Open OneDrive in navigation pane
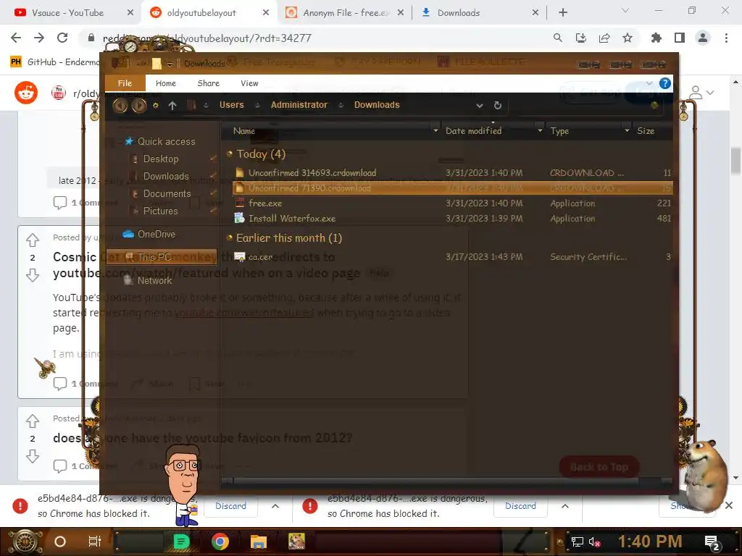Screen dimensions: 742x556 (157, 234)
